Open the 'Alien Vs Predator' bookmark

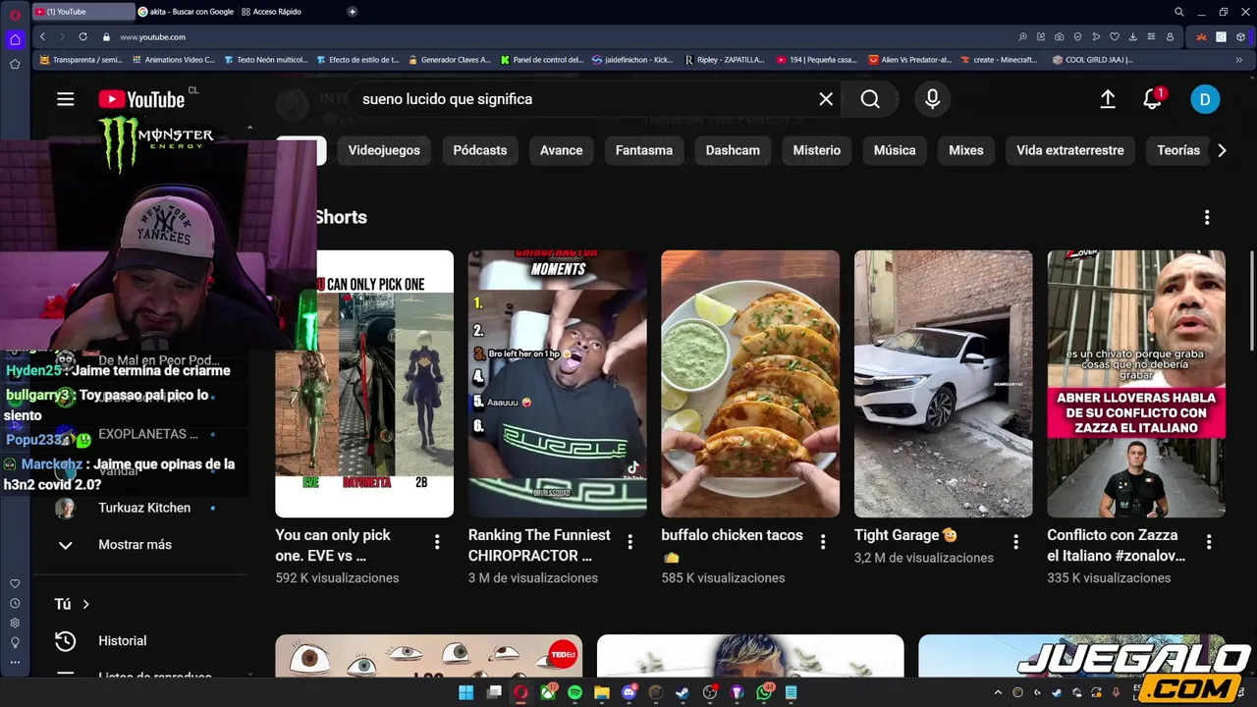pos(910,60)
